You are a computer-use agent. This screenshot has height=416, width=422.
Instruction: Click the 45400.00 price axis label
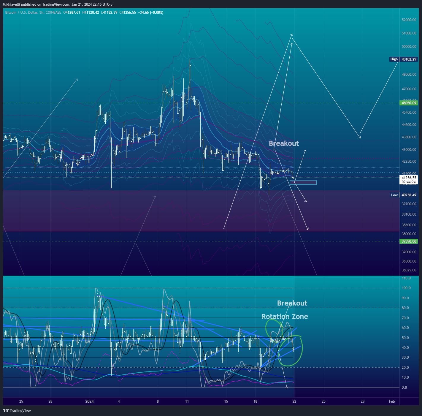click(409, 113)
